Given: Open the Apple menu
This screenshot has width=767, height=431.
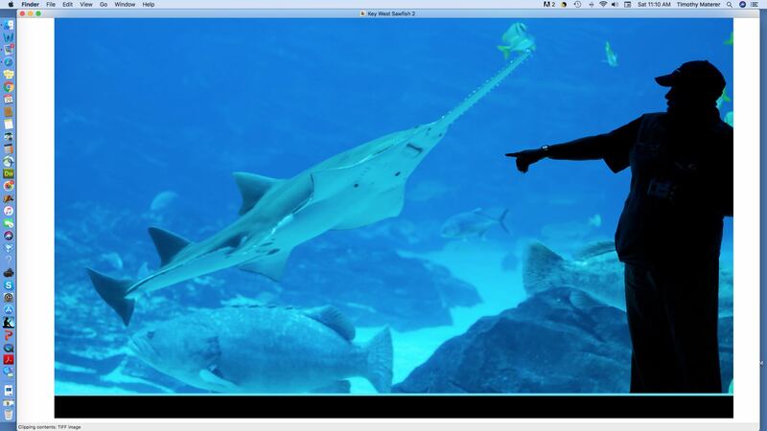Looking at the screenshot, I should (x=10, y=5).
